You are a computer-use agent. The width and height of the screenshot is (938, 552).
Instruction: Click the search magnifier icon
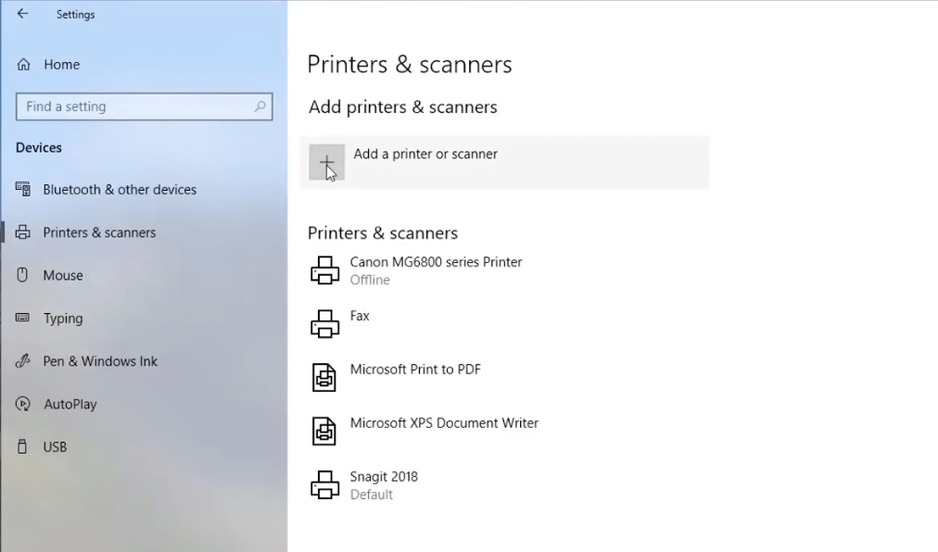pos(260,107)
